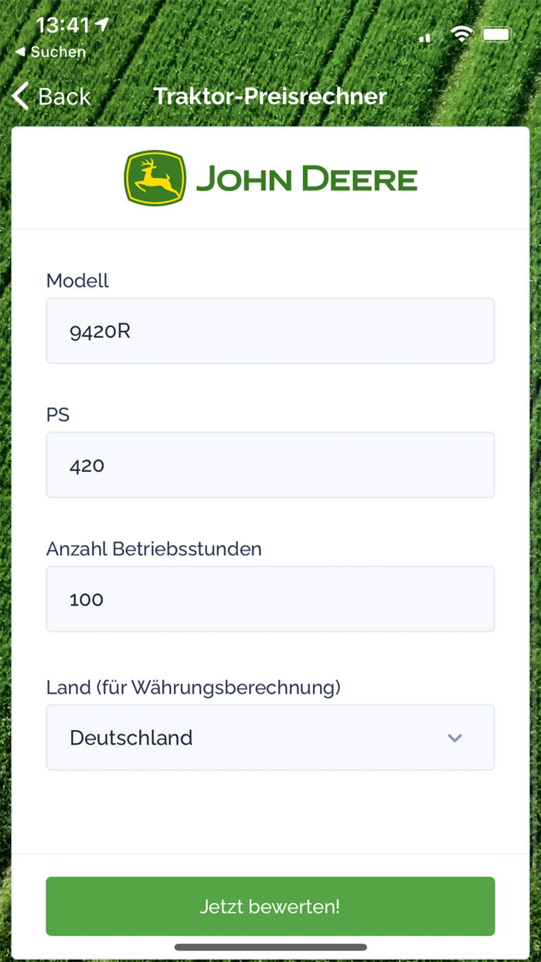Screen dimensions: 541x962
Task: Tap the location arrow beside the clock
Action: [101, 25]
